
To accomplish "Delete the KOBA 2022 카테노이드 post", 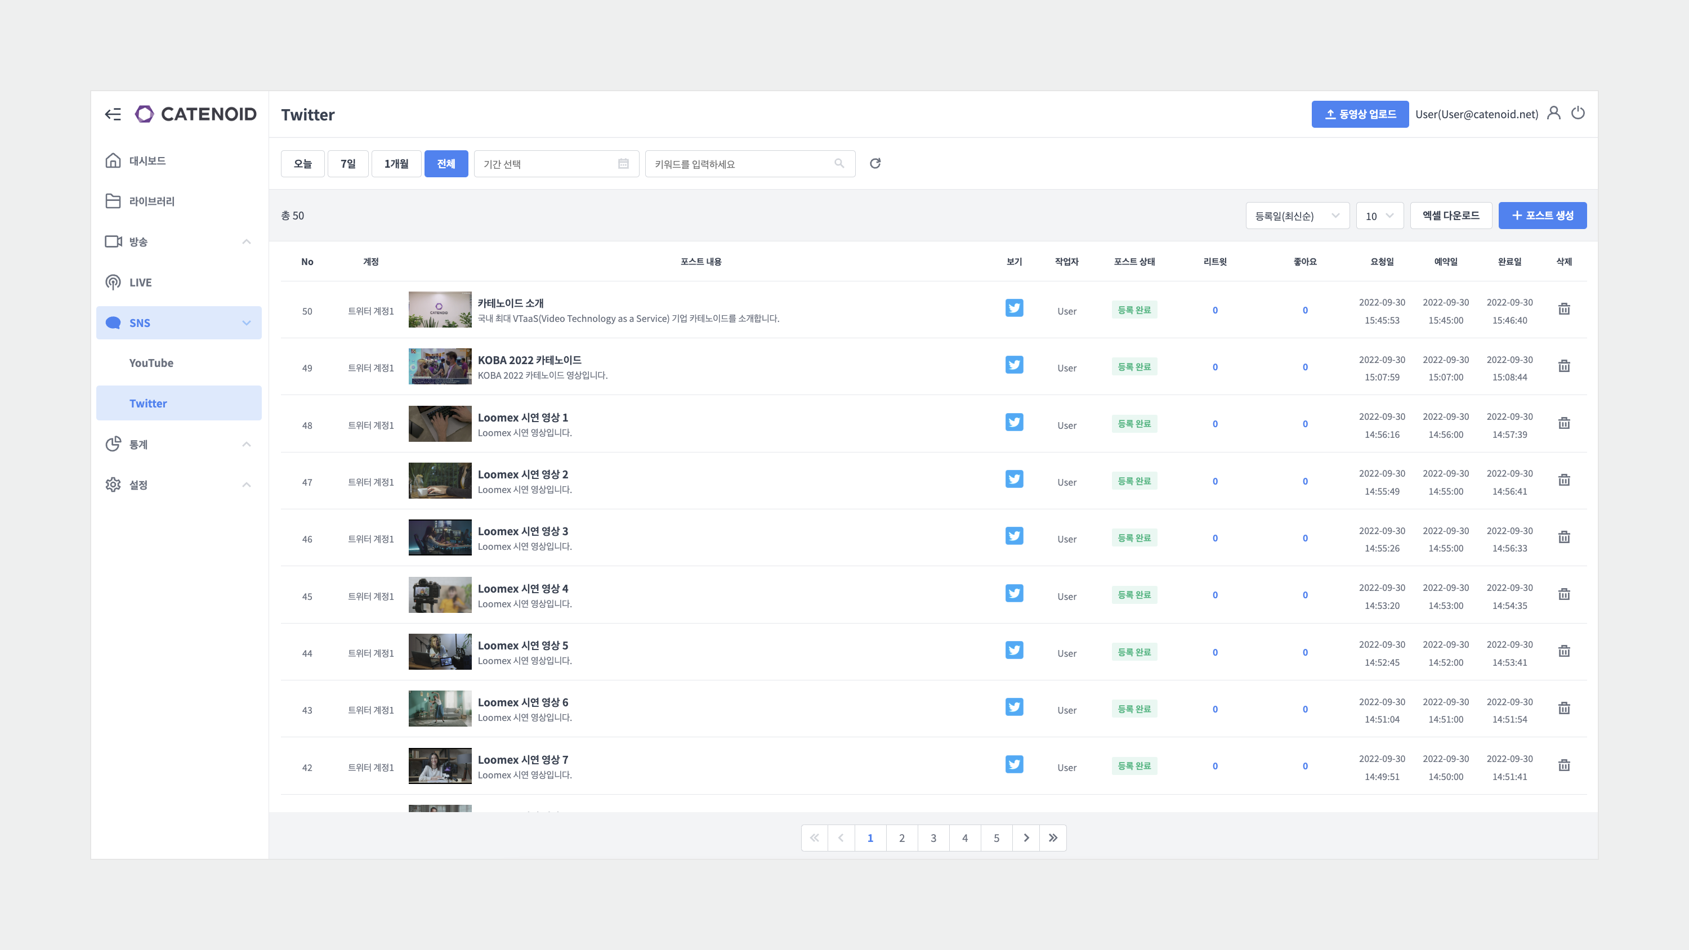I will (1564, 366).
